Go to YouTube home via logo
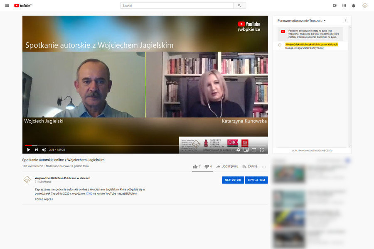Screen dimensions: 374x249 [x=23, y=5]
